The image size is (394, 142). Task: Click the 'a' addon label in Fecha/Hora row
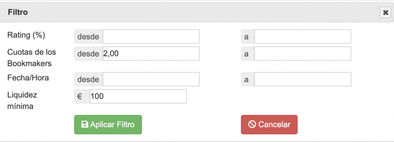247,79
